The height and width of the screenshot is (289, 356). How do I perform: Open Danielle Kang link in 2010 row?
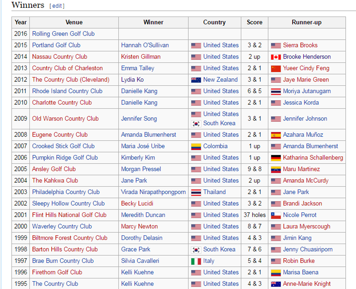point(139,102)
